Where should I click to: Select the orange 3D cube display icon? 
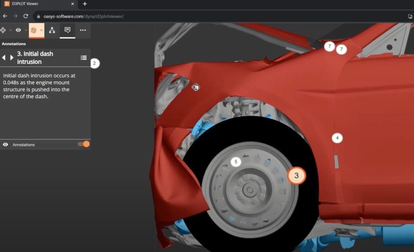coord(34,30)
